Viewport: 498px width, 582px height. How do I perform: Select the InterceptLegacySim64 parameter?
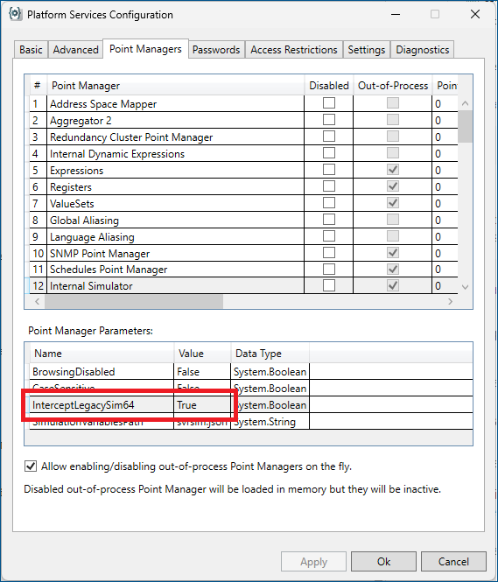click(102, 405)
